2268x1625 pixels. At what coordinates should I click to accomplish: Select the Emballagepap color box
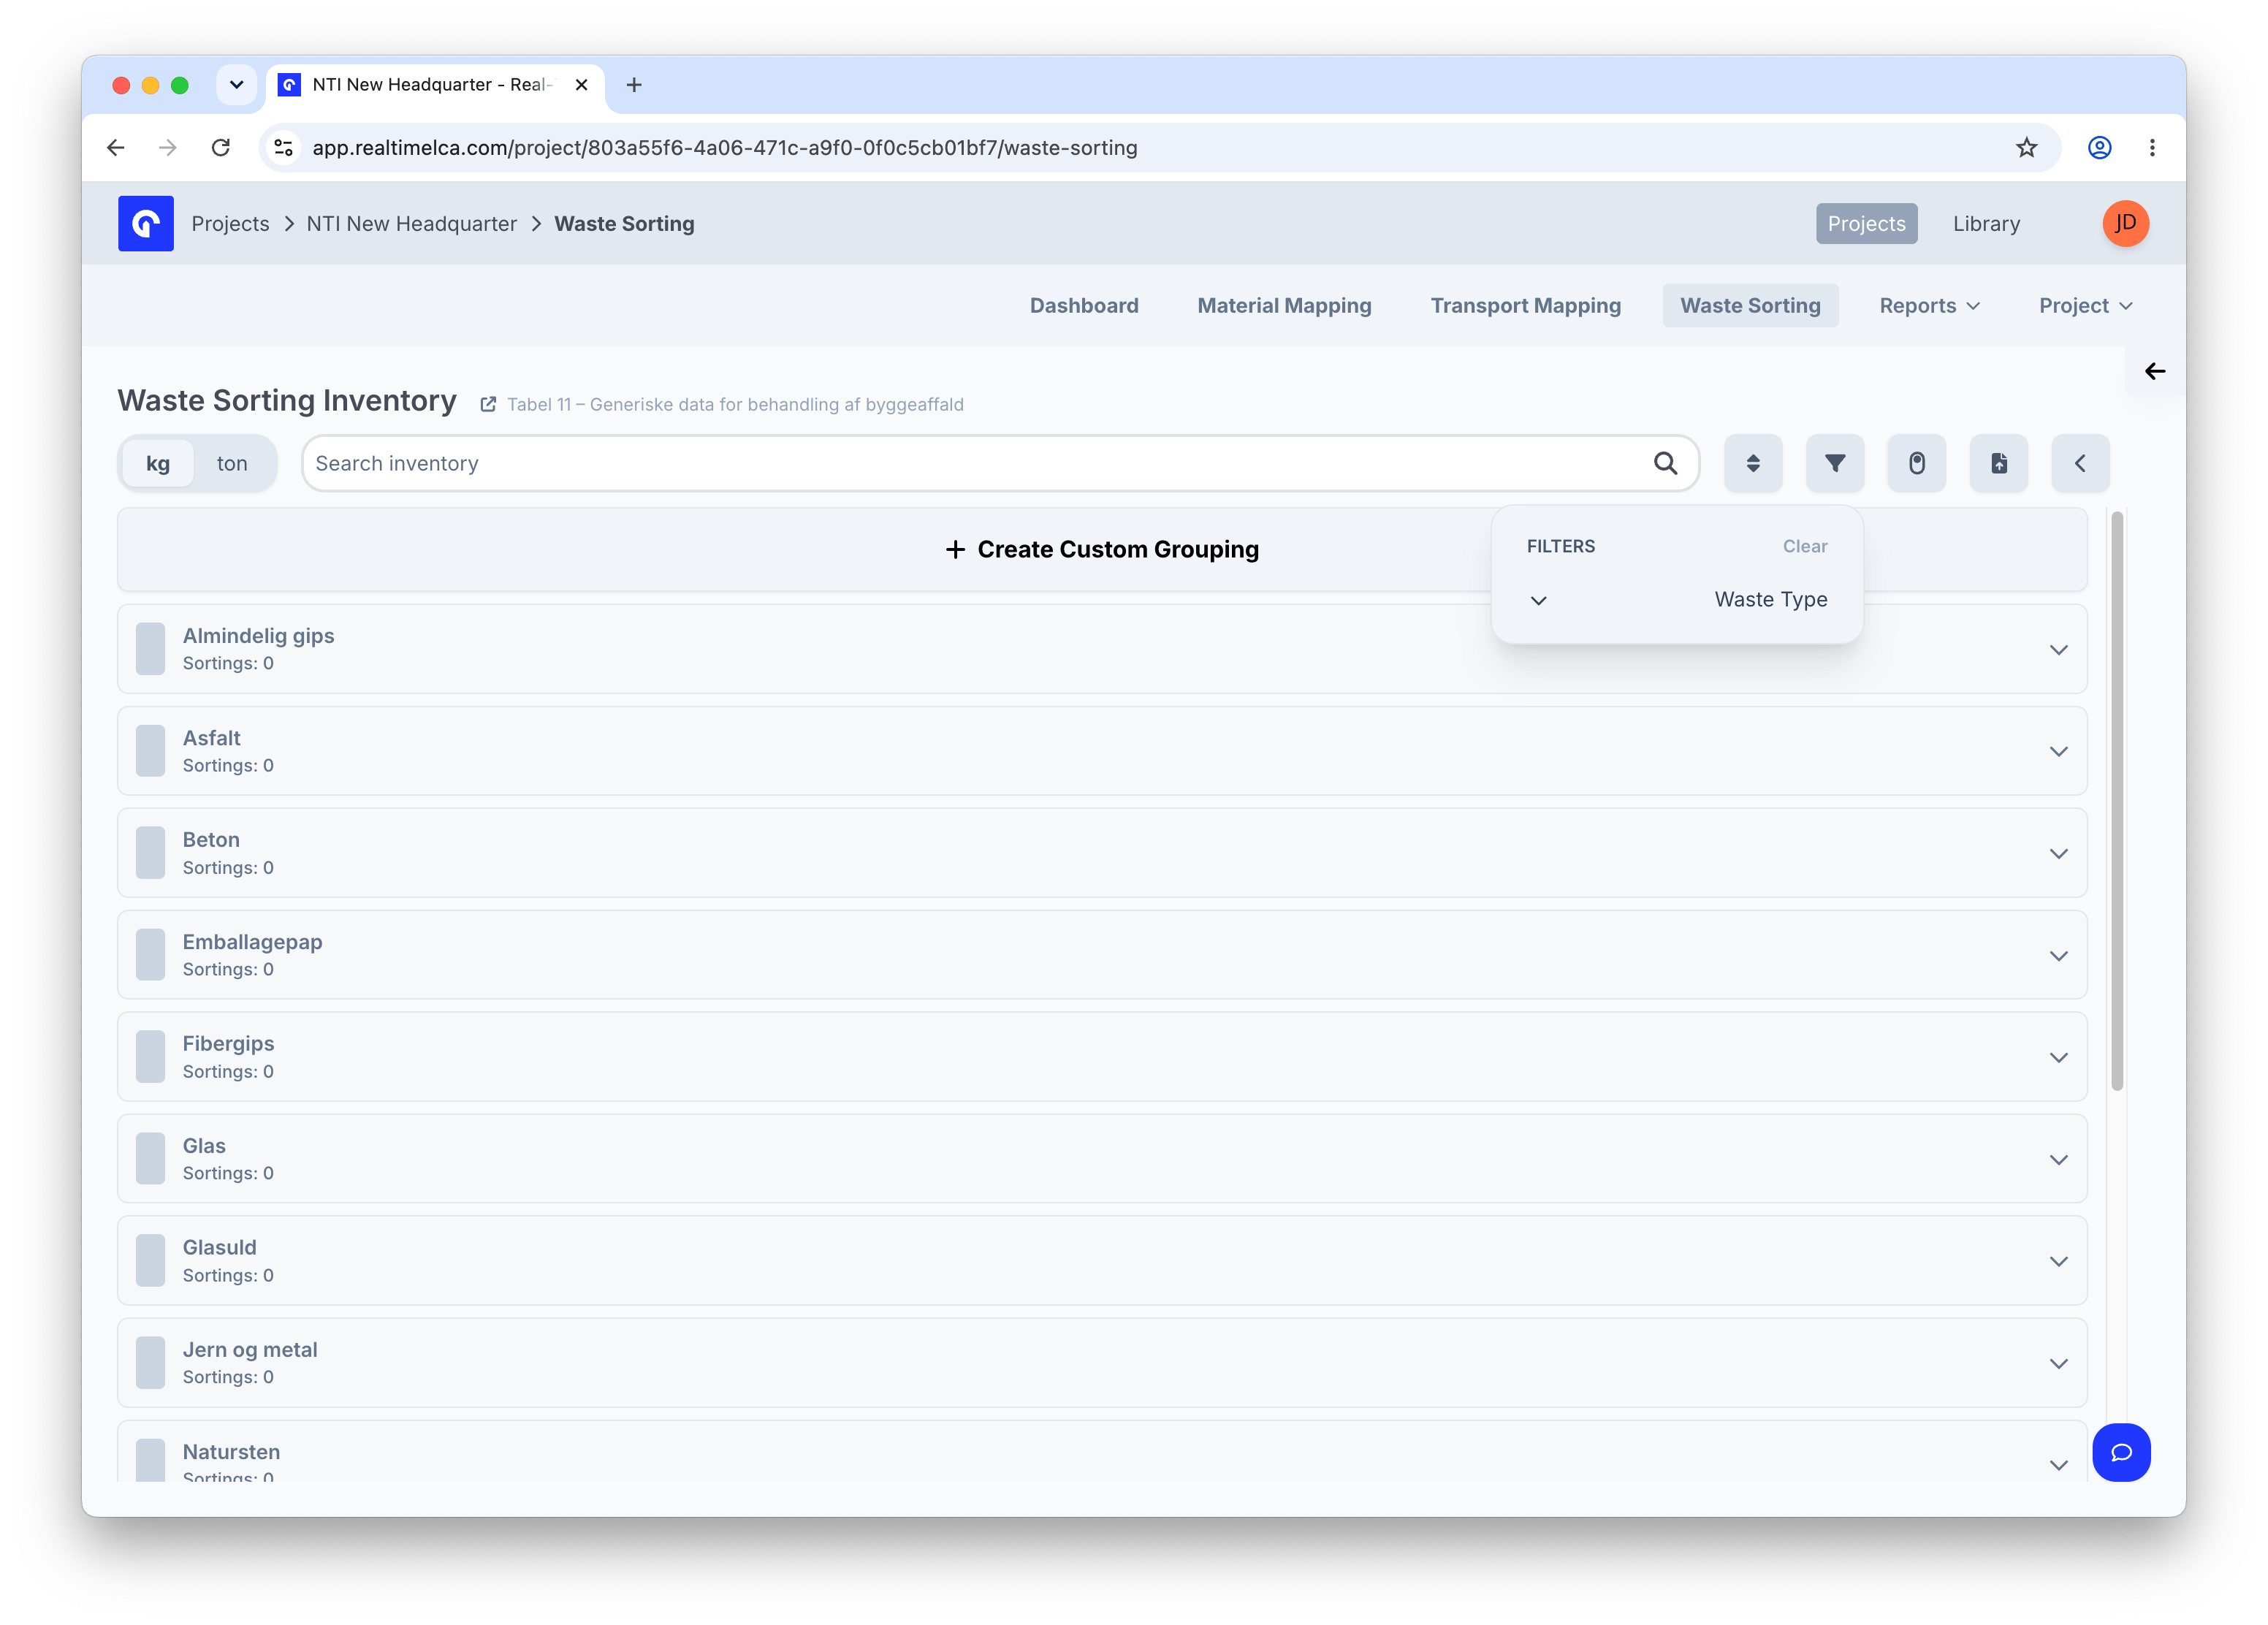pyautogui.click(x=150, y=955)
